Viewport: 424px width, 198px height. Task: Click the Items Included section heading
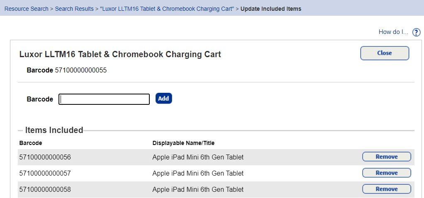tap(54, 130)
